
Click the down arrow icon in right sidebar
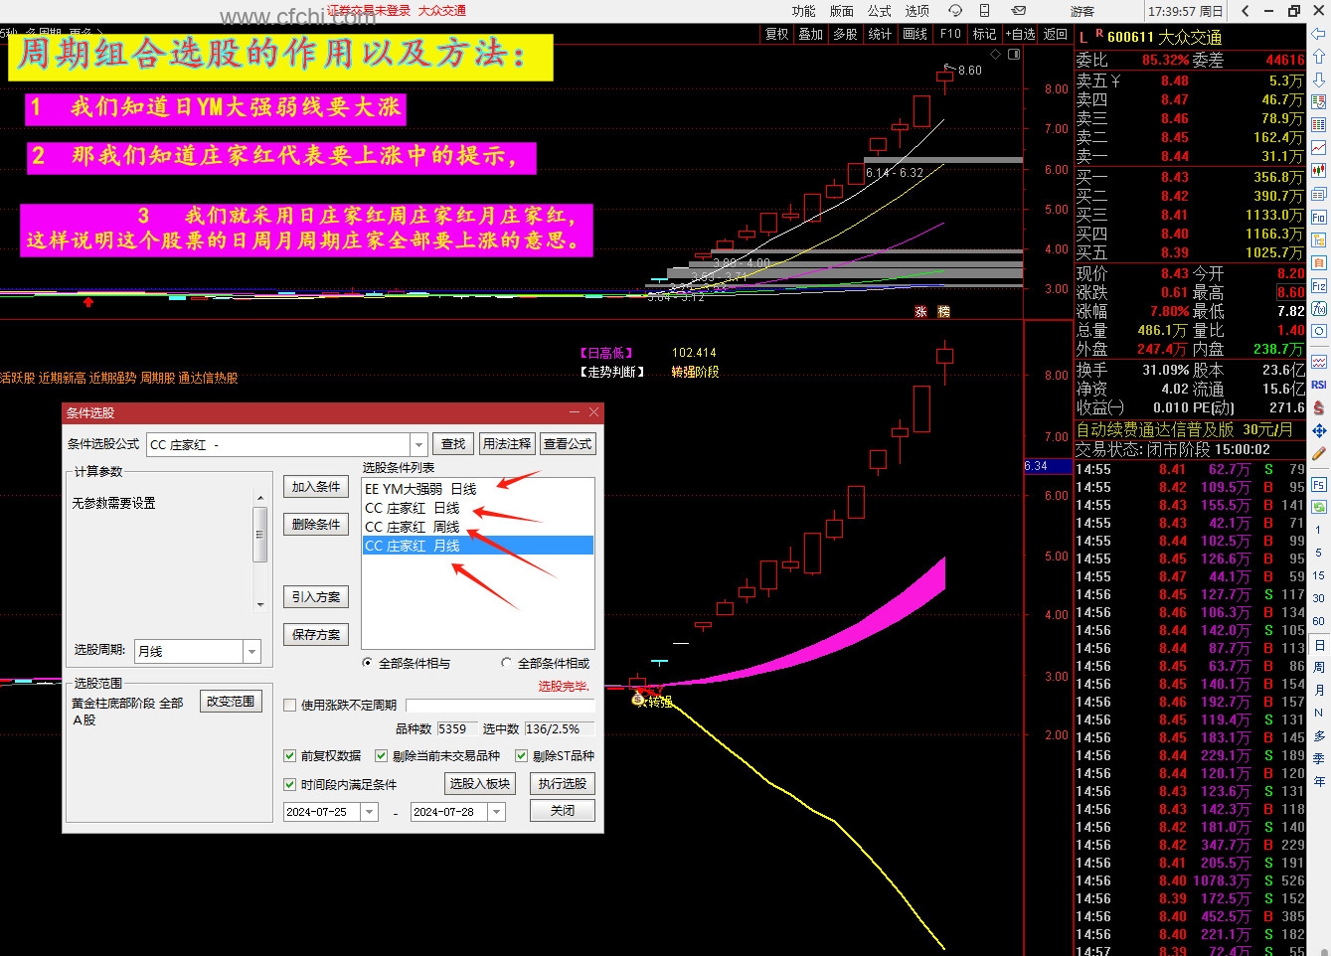[1319, 80]
